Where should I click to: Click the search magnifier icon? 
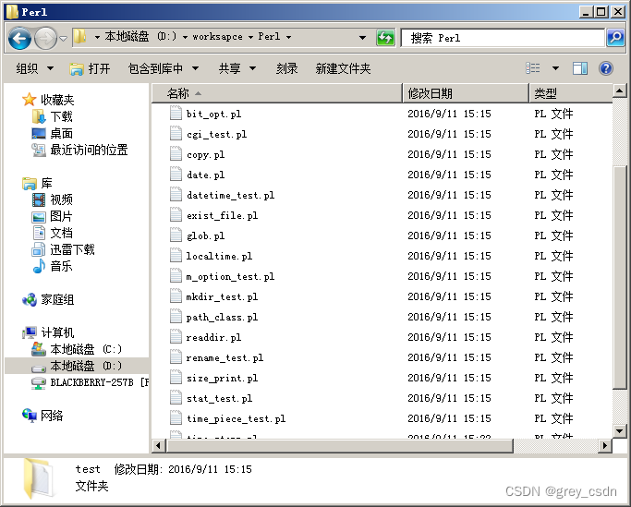(615, 38)
